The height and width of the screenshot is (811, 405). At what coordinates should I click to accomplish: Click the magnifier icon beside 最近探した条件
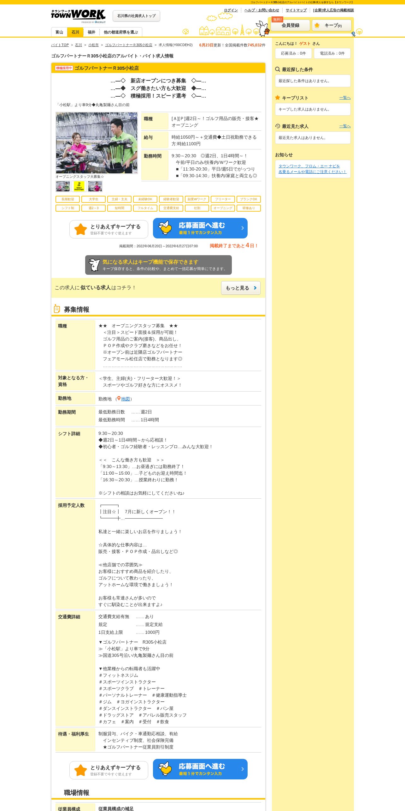(278, 69)
